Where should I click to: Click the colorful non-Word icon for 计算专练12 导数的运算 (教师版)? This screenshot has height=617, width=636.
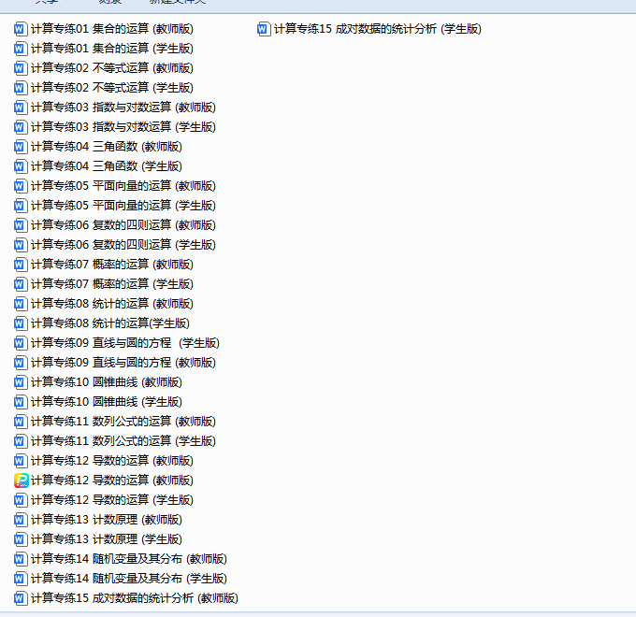pyautogui.click(x=22, y=481)
